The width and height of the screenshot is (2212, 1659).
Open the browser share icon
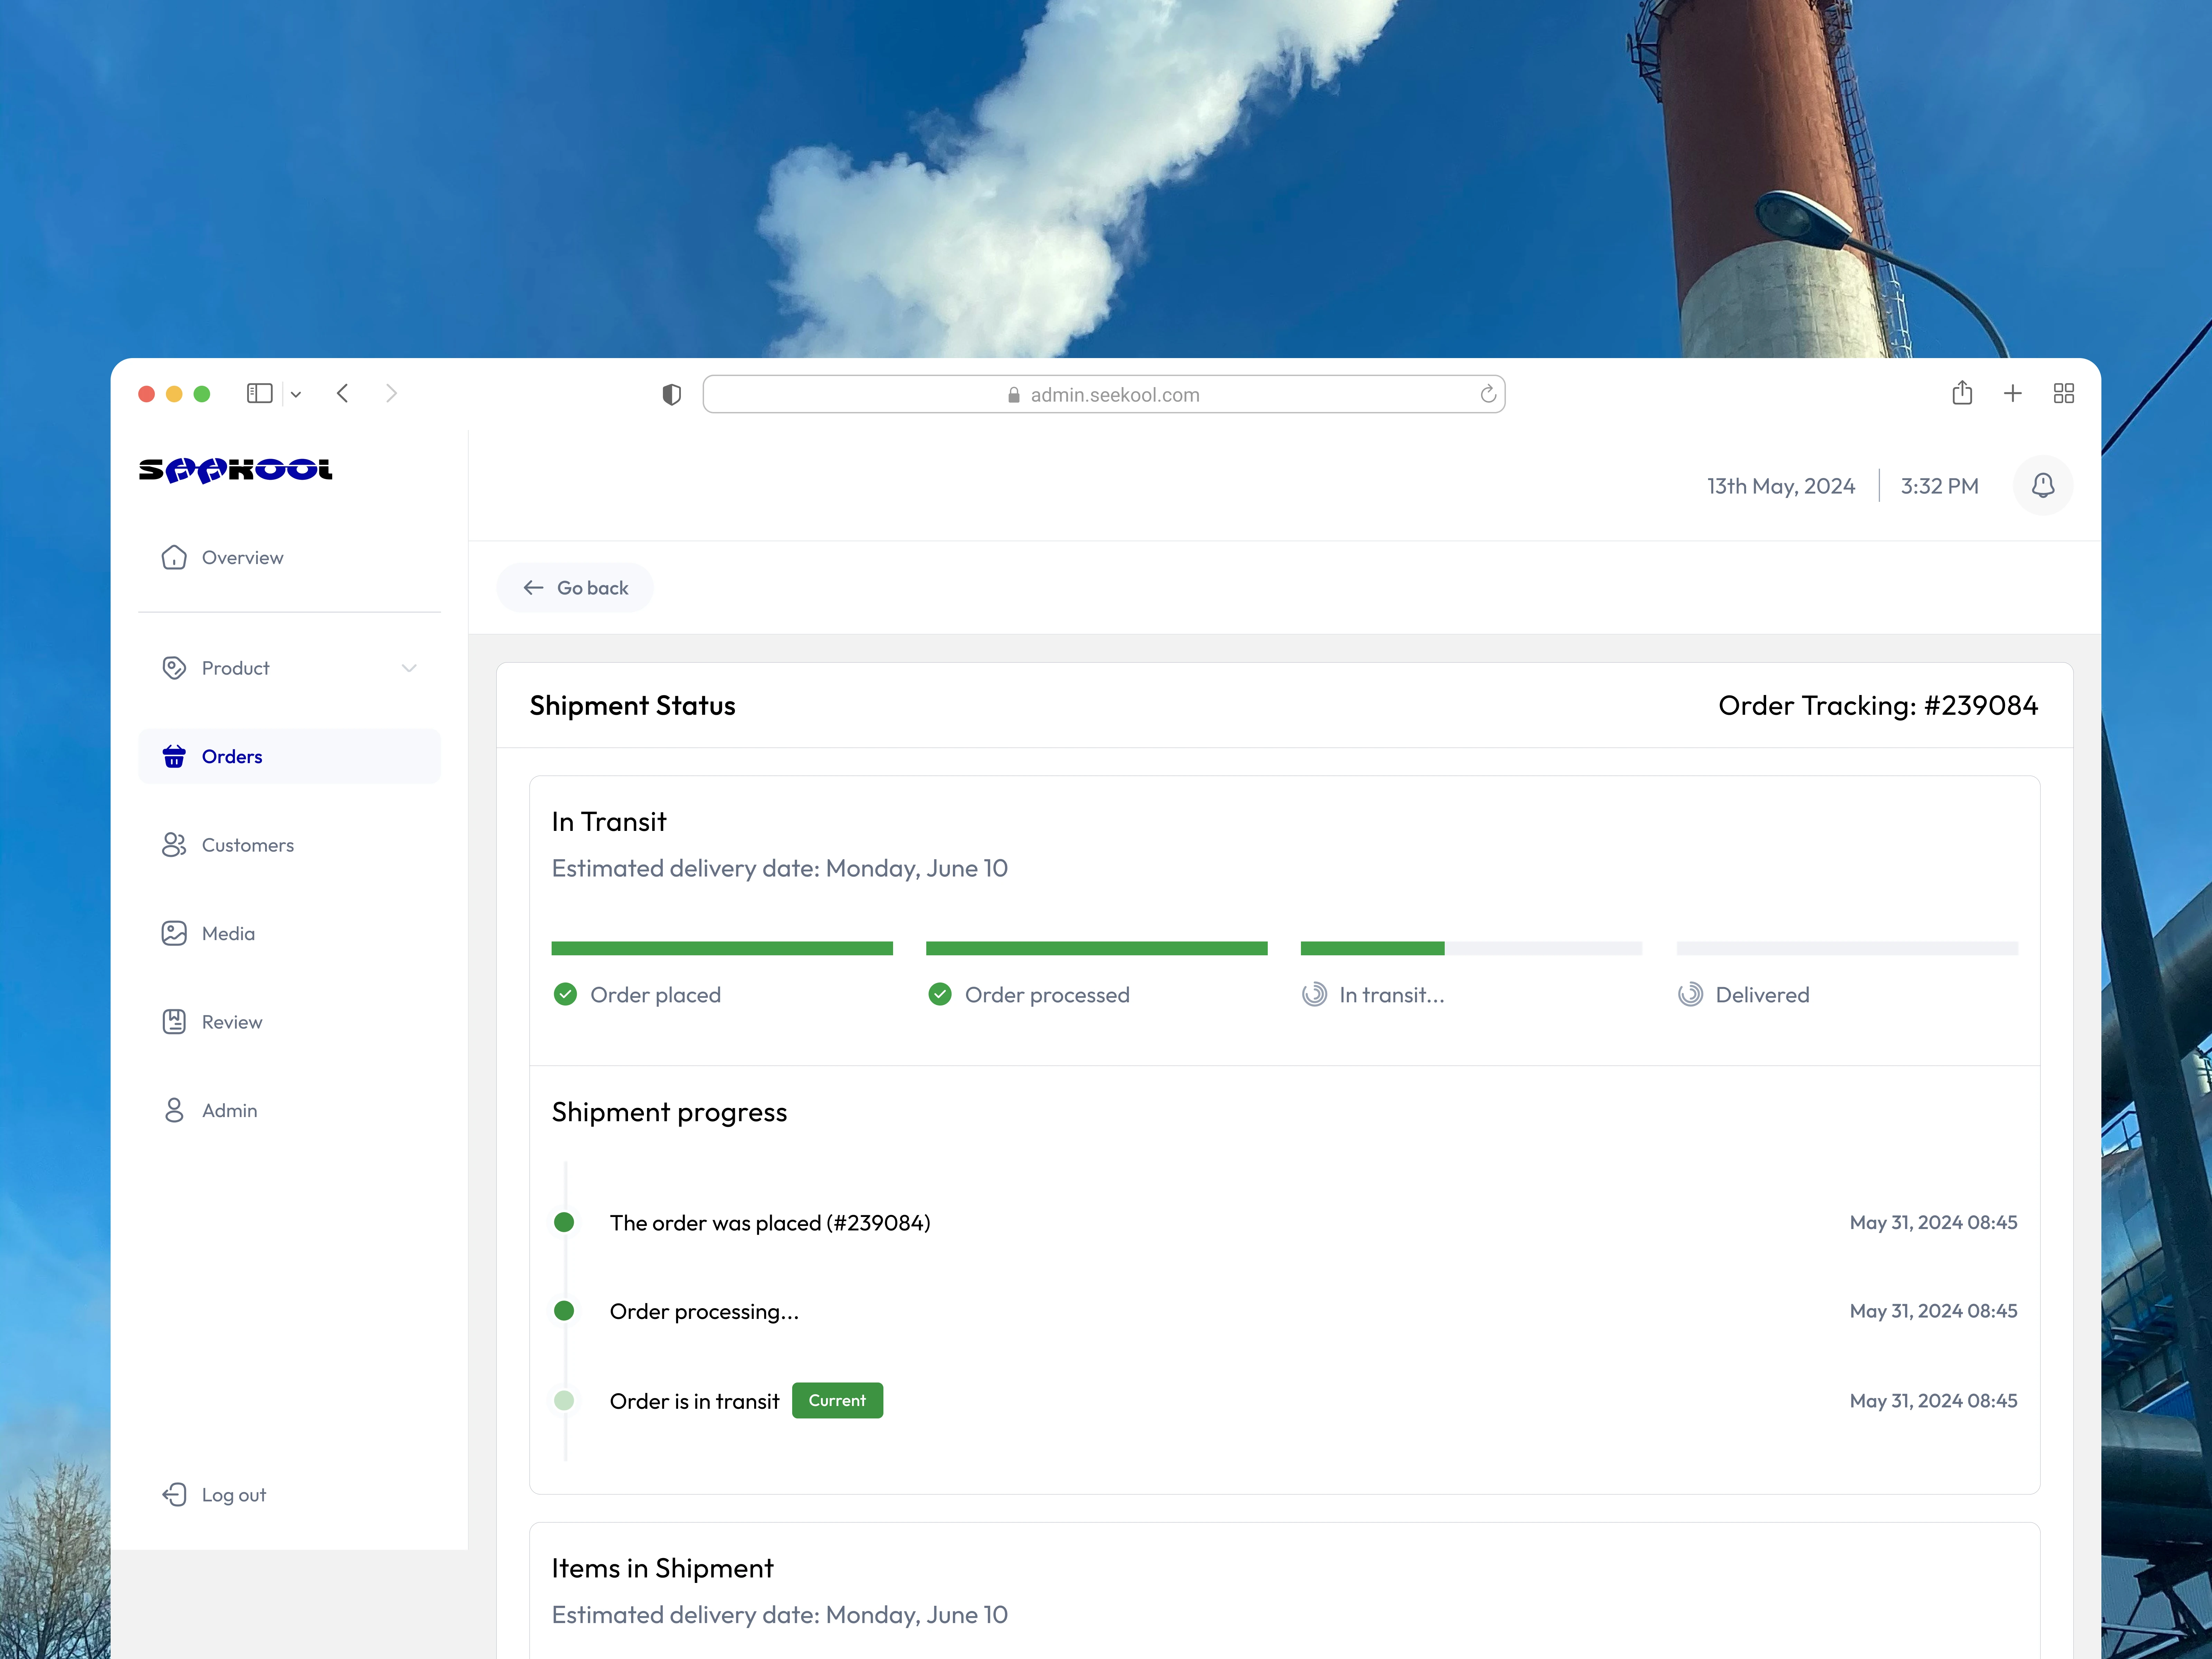click(x=1962, y=393)
